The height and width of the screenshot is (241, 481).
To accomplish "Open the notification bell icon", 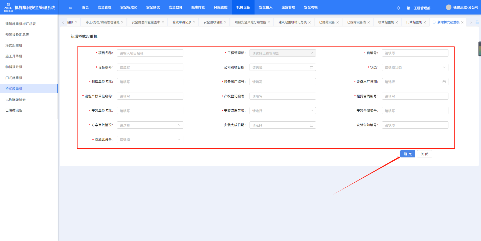I will point(399,8).
